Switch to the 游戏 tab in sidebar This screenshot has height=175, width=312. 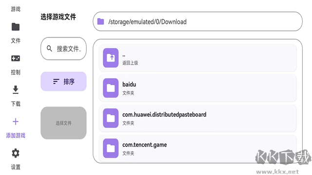tap(16, 9)
